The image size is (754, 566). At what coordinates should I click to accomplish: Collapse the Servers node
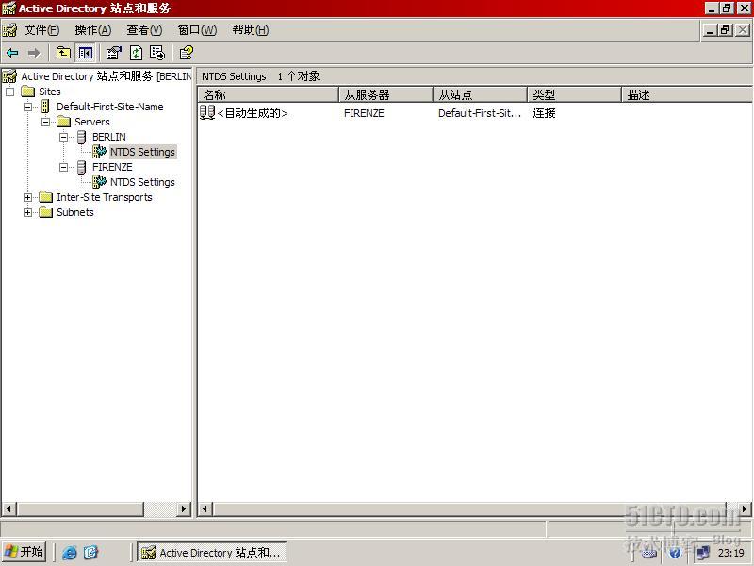tap(45, 122)
